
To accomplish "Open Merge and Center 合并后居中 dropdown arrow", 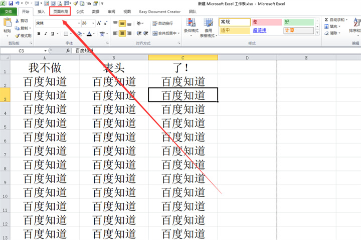I will (x=179, y=33).
